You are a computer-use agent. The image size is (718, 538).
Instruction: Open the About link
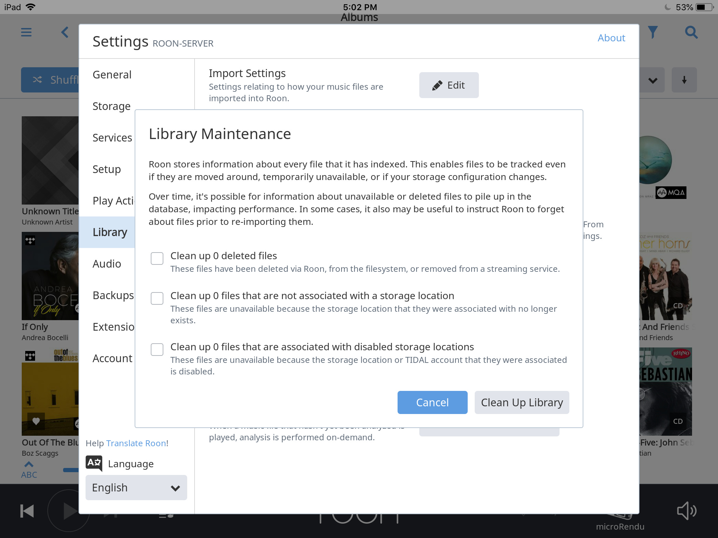click(611, 38)
